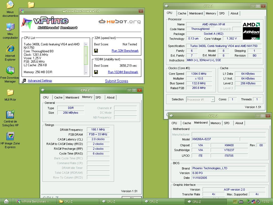This screenshot has height=205, width=273.
Task: Click the KM266A-8237 Model field
Action: 215,139
